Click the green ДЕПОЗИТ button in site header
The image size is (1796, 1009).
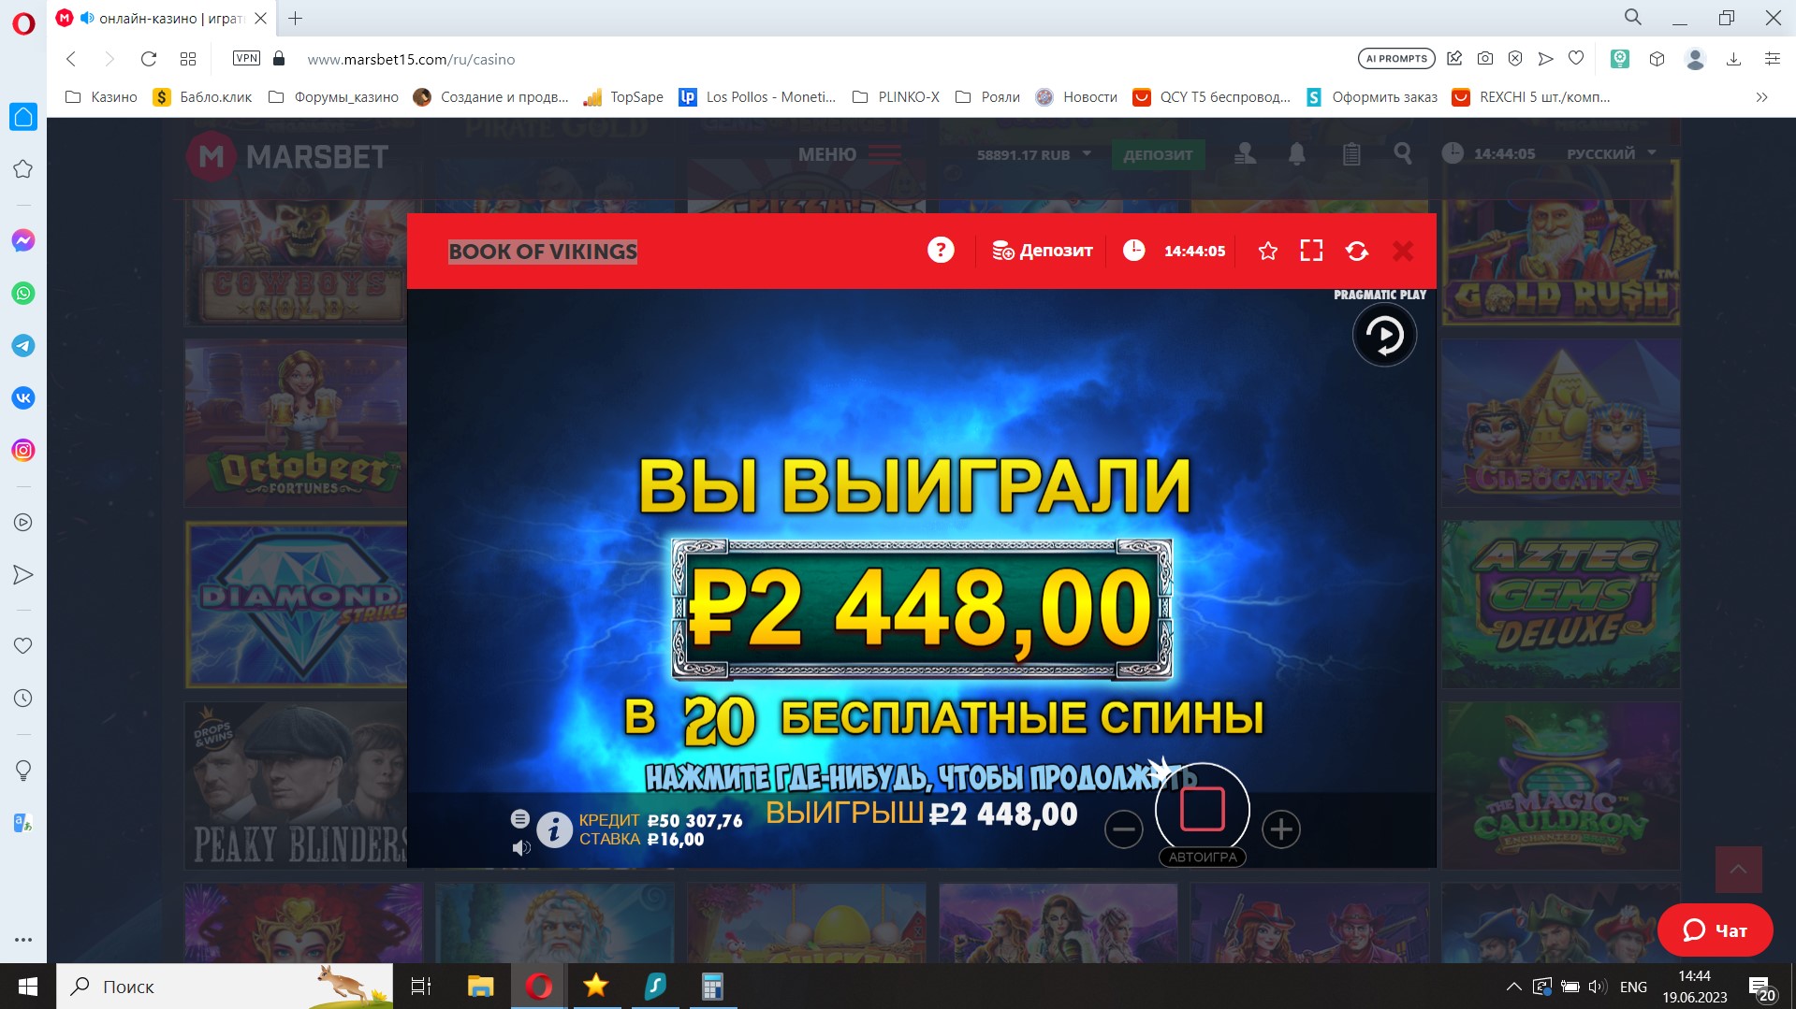(1158, 155)
